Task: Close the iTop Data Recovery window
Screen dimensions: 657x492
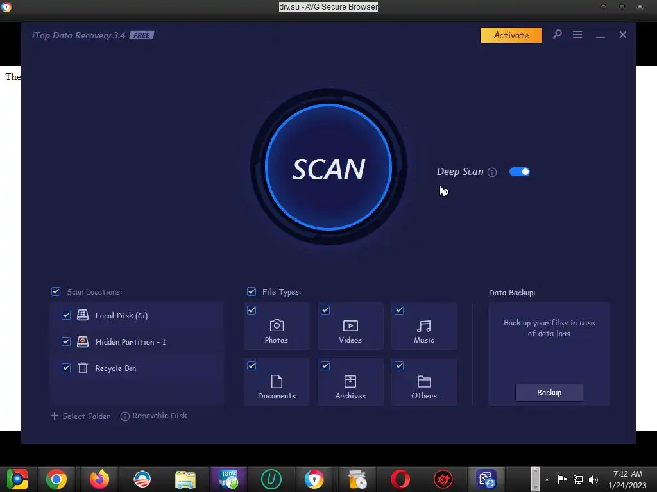Action: pos(622,35)
